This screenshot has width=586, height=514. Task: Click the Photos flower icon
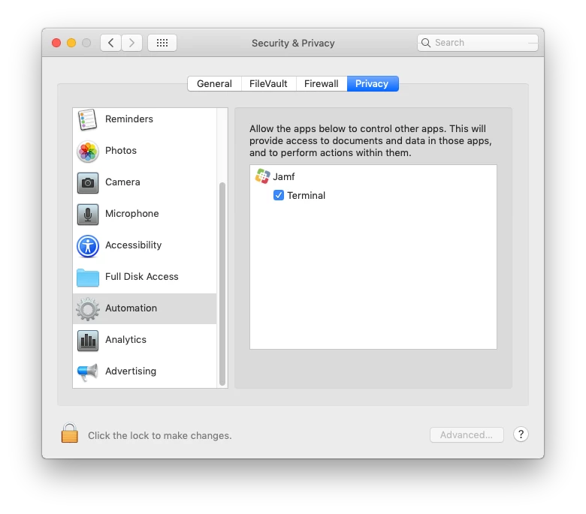pyautogui.click(x=88, y=151)
